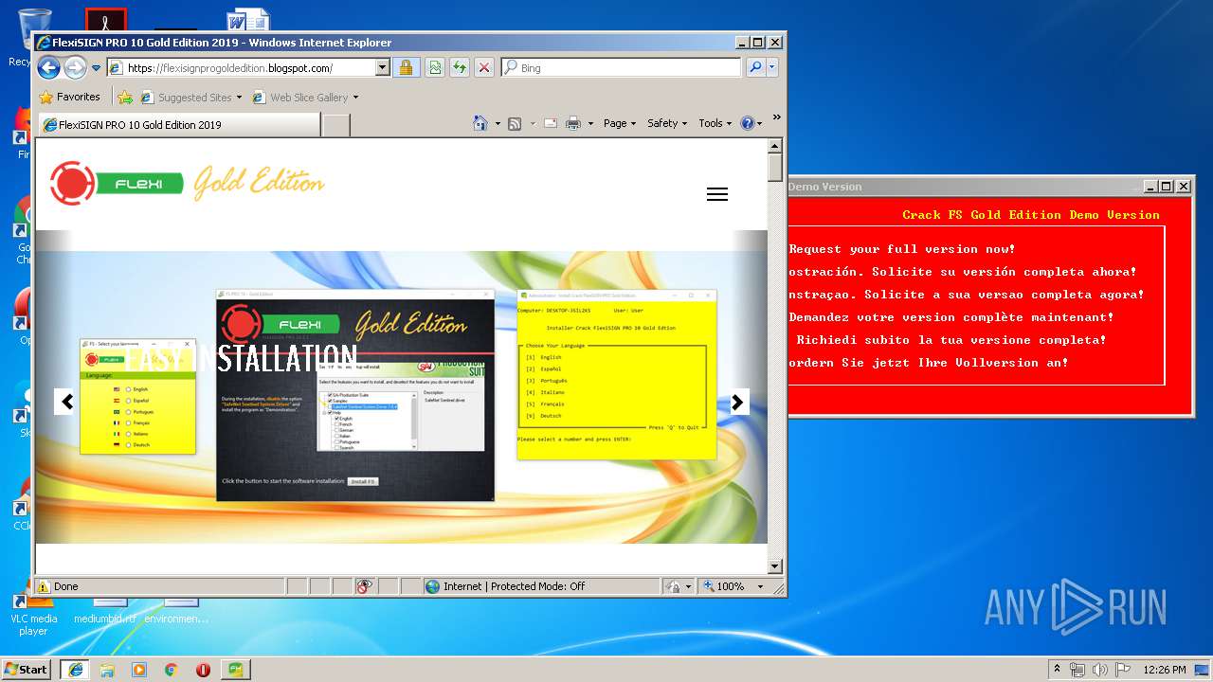Go to next slide arrow
Image resolution: width=1213 pixels, height=682 pixels.
pos(737,402)
